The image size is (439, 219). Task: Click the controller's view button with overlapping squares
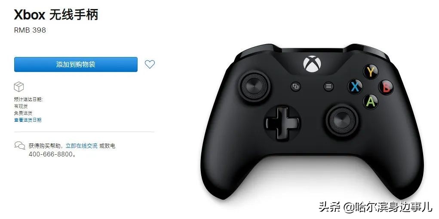(x=296, y=86)
